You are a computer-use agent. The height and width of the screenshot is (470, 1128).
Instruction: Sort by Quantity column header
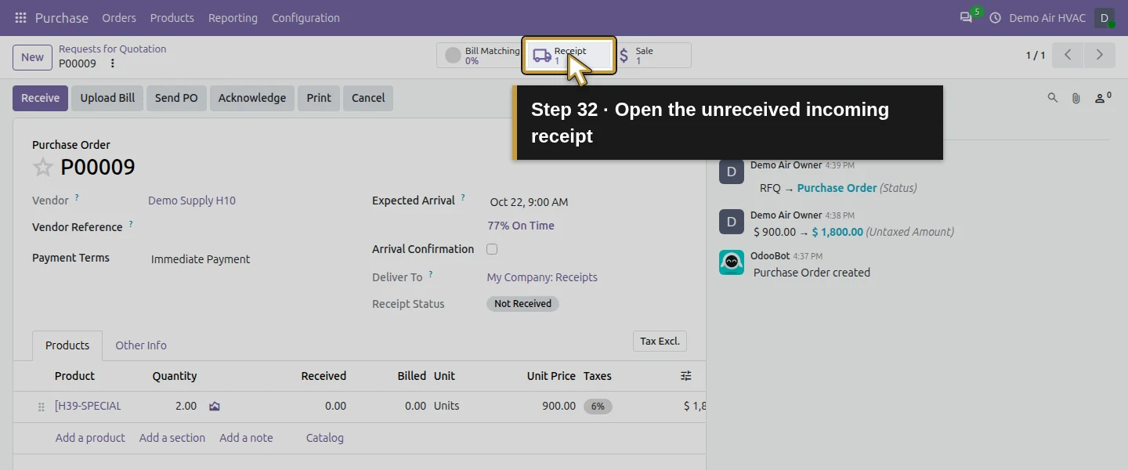[x=175, y=376]
